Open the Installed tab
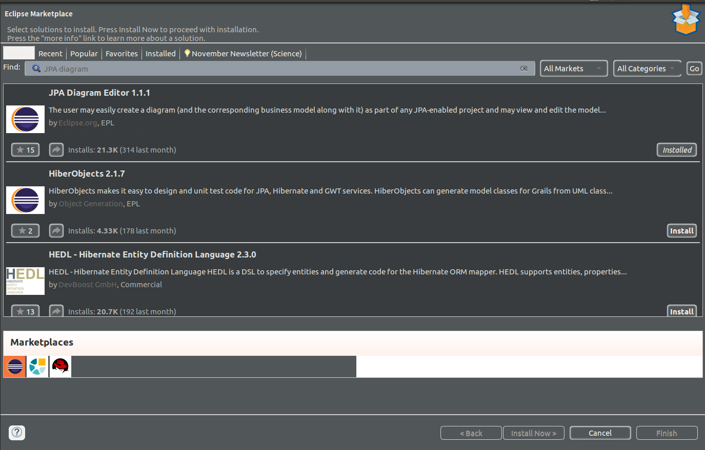Viewport: 705px width, 450px height. (160, 54)
